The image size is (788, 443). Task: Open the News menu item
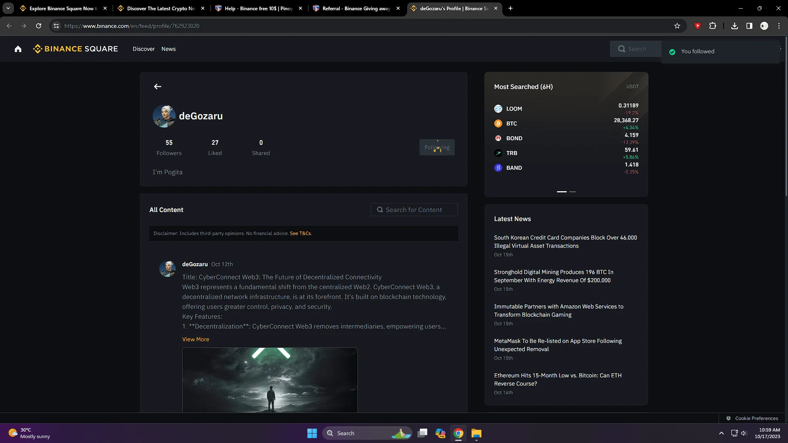pyautogui.click(x=168, y=49)
